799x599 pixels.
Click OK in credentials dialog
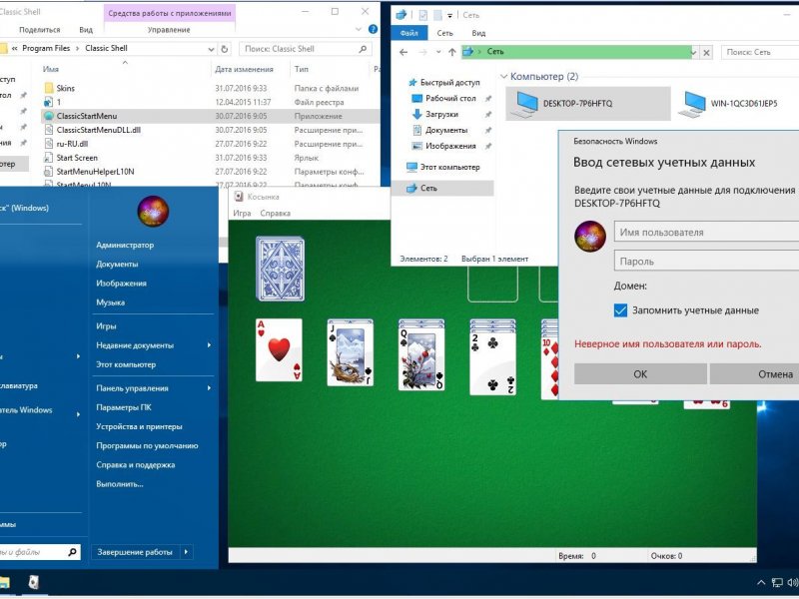click(x=640, y=373)
